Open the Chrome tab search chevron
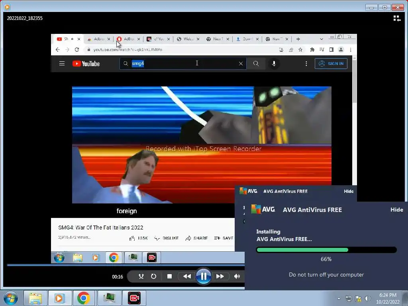This screenshot has width=408, height=306. point(322,39)
